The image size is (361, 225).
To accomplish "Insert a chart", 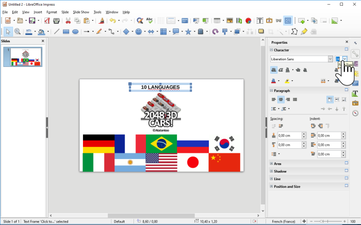I will (248, 21).
